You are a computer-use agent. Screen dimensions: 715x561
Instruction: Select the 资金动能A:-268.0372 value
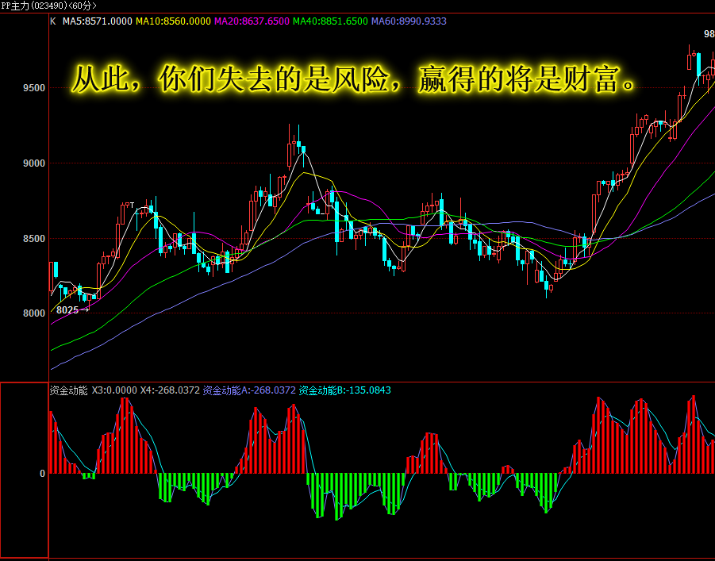[249, 390]
